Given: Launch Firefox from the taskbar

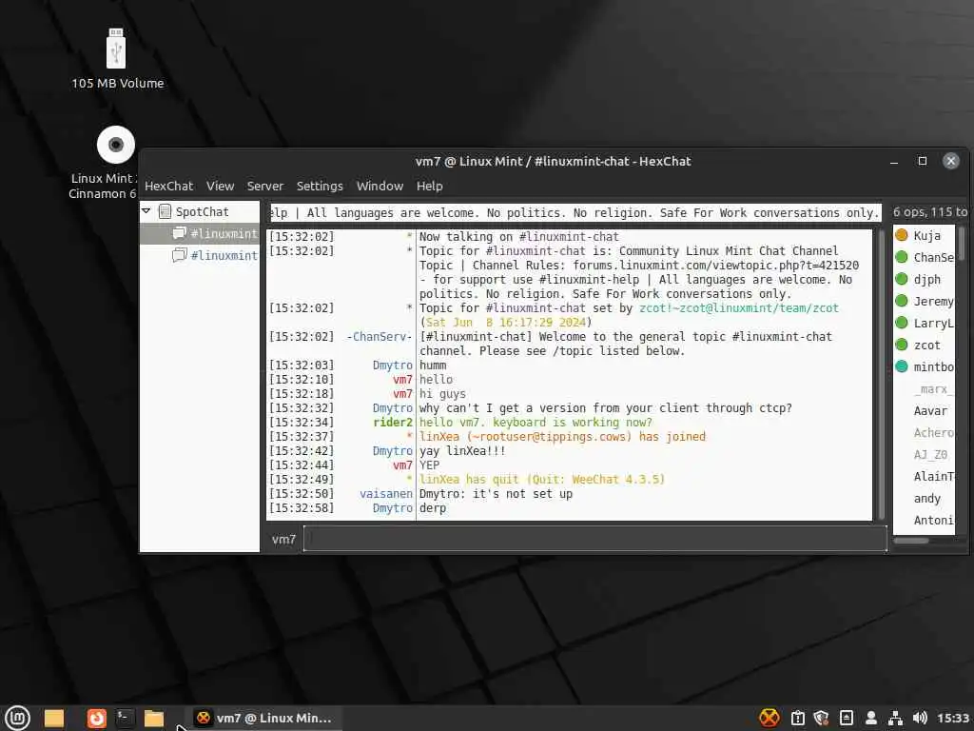Looking at the screenshot, I should pos(96,718).
